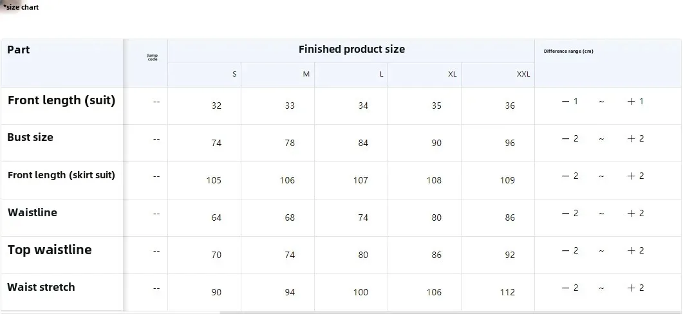Click the "Front length (suit)" row label
This screenshot has width=683, height=314.
point(61,100)
